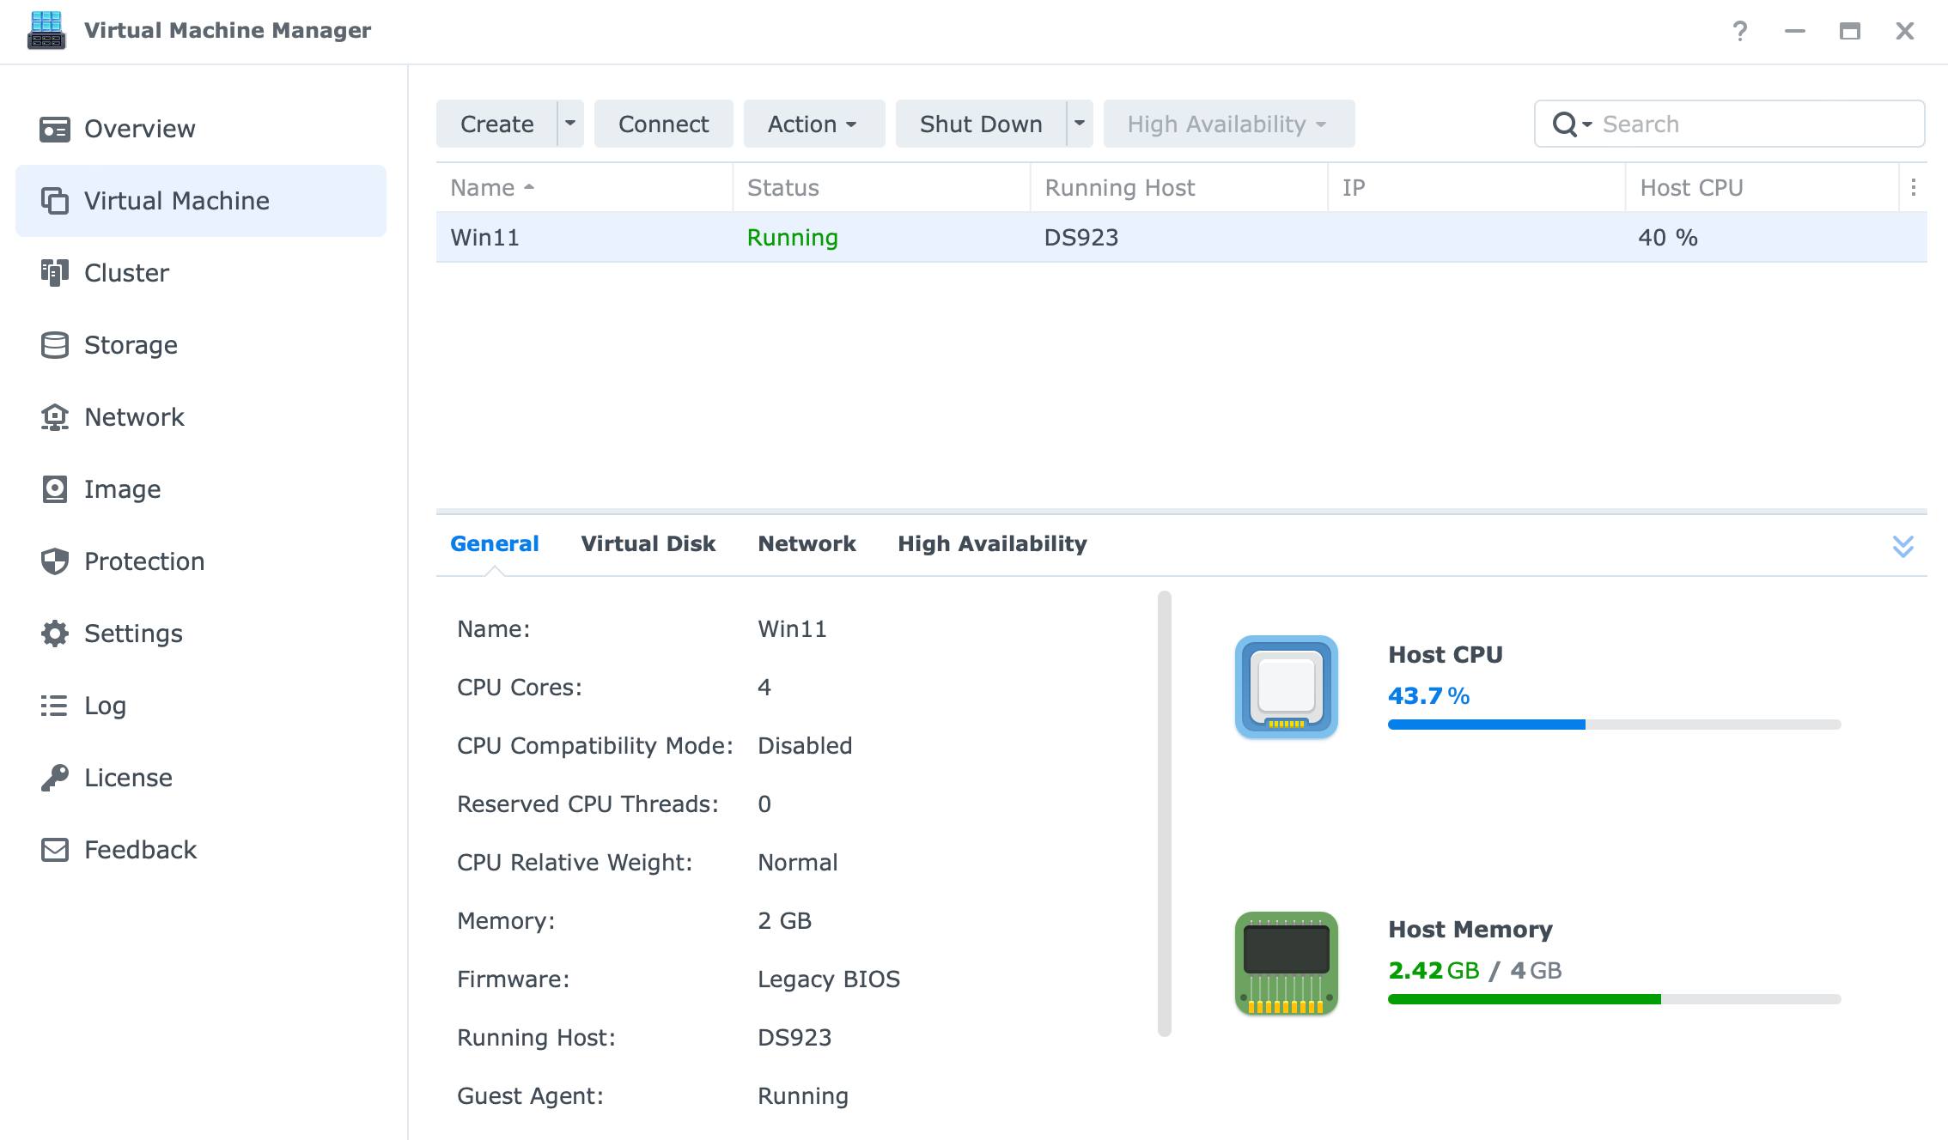Open the High Availability toolbar dropdown
Viewport: 1948px width, 1140px height.
(x=1228, y=124)
